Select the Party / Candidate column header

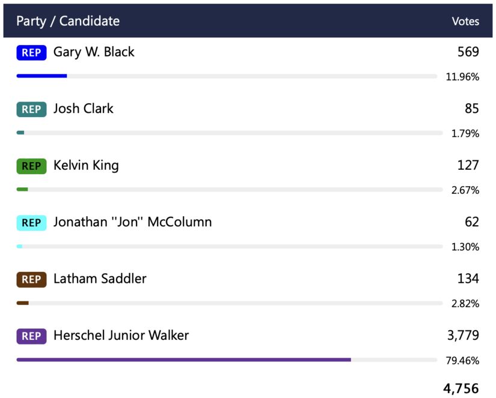coord(68,21)
